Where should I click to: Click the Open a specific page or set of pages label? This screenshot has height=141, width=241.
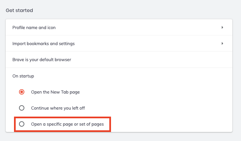67,124
